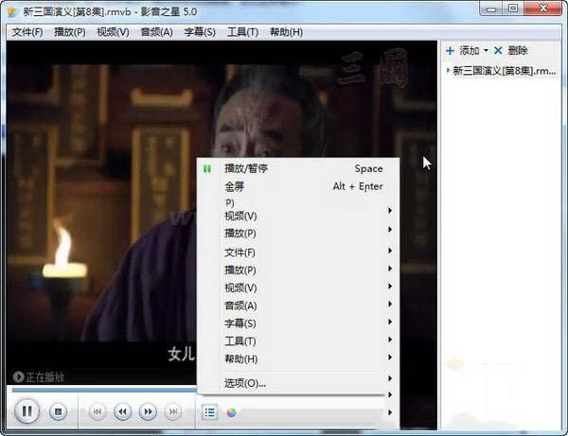The width and height of the screenshot is (568, 436).
Task: Click the fast-forward button
Action: coord(148,411)
